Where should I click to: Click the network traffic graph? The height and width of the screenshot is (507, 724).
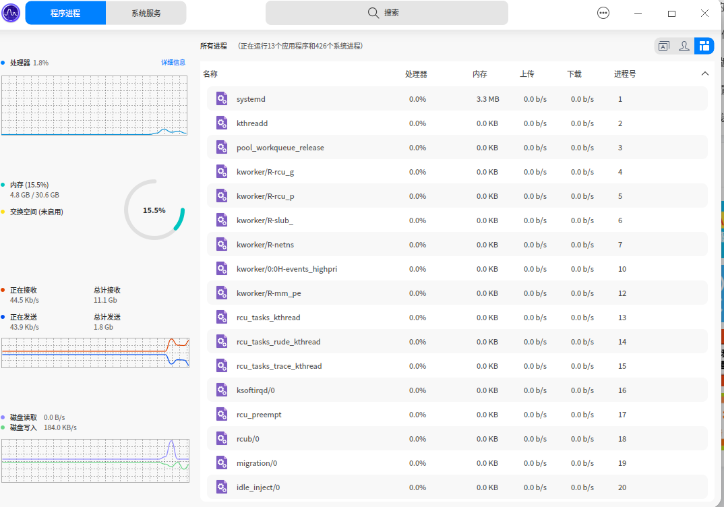tap(96, 353)
